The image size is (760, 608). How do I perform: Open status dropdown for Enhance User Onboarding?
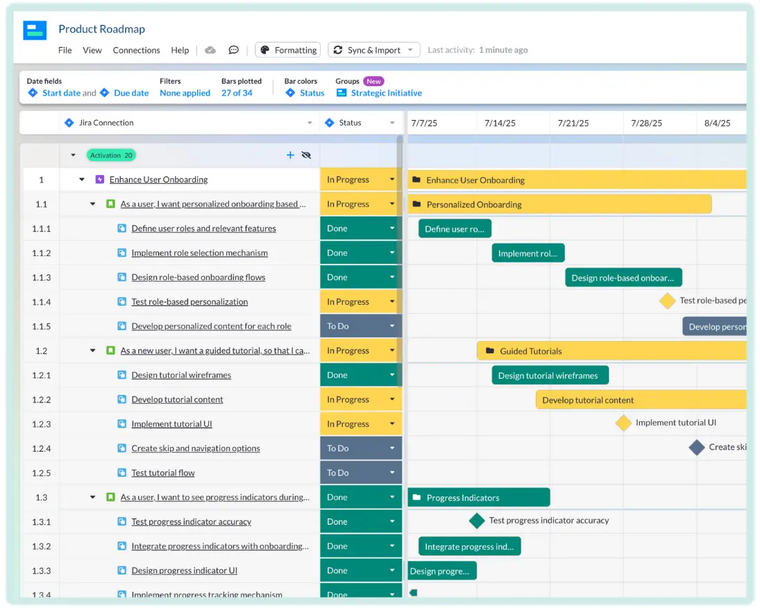[392, 179]
